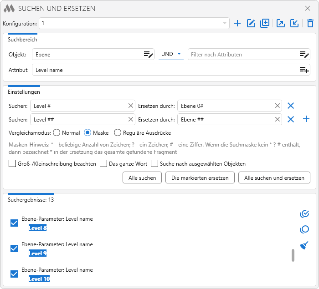Open the Objekt list editor icon

[x=148, y=55]
